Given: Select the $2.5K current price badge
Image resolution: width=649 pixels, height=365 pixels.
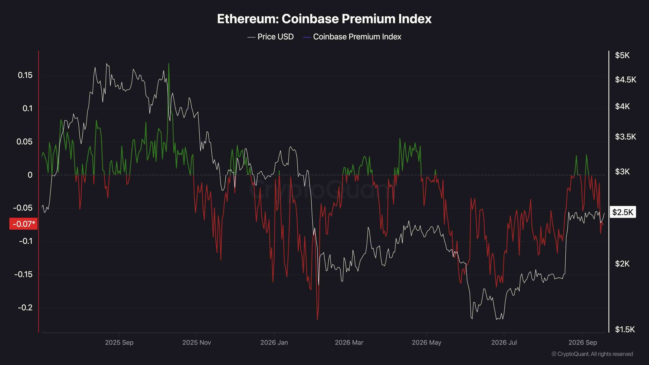Looking at the screenshot, I should (x=623, y=212).
